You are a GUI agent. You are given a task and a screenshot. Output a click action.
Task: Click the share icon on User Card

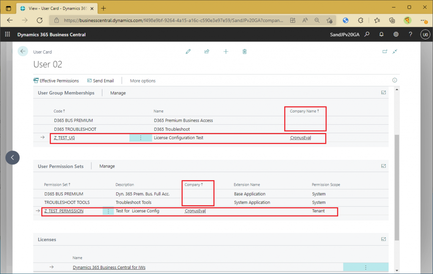point(207,52)
